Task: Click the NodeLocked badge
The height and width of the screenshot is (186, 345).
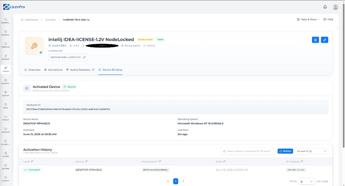Action: click(x=145, y=40)
